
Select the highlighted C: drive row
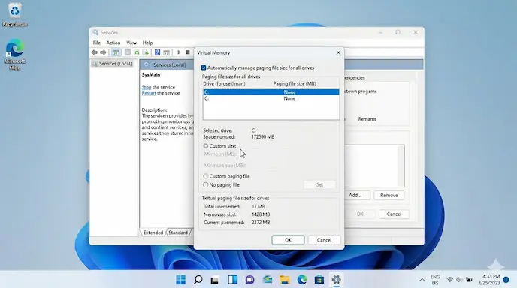pos(271,92)
